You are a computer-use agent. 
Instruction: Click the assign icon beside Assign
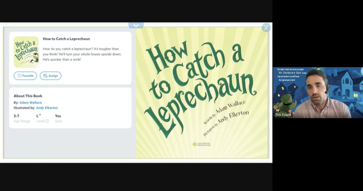pos(45,76)
